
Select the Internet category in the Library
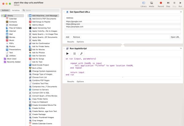[x=13, y=31]
